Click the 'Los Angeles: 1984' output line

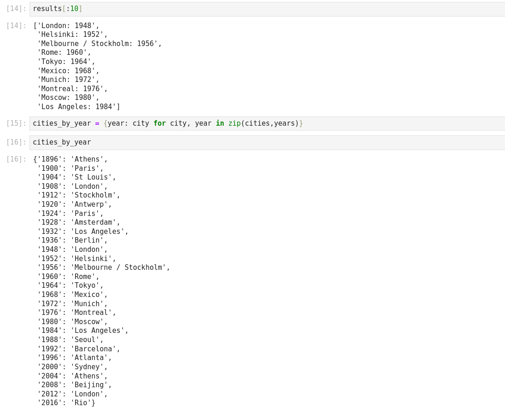point(78,107)
